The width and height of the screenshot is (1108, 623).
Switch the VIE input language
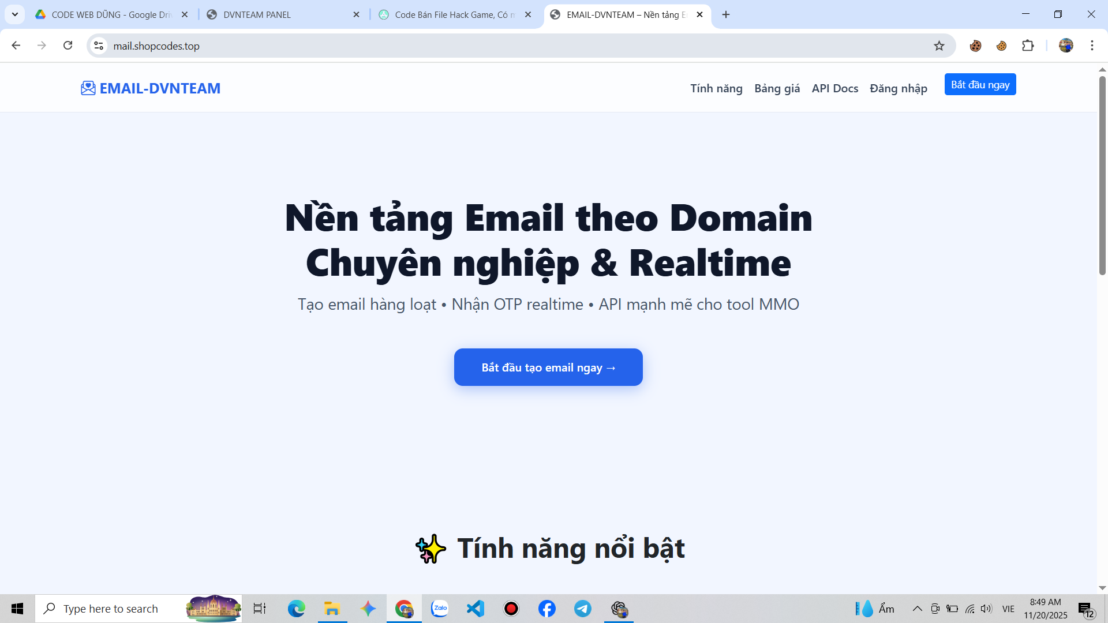1008,609
